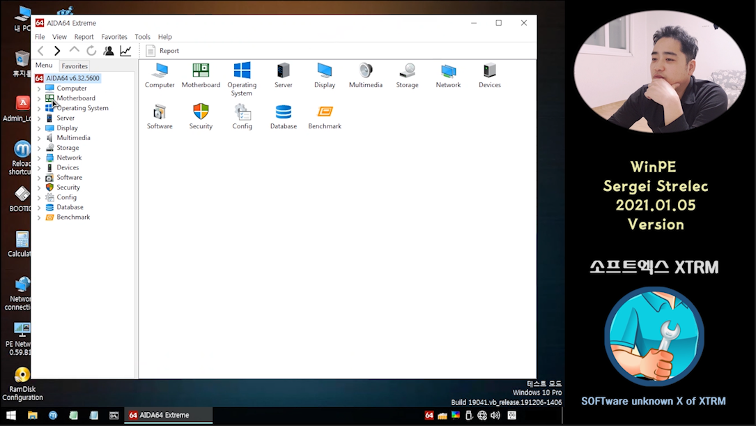The image size is (756, 426).
Task: Open the Network icon in main pane
Action: click(x=449, y=71)
